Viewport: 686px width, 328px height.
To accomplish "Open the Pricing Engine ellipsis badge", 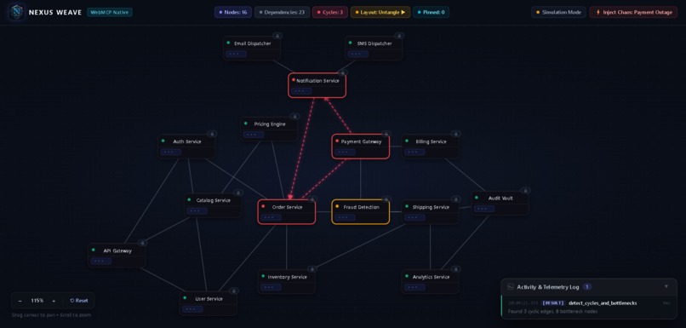I will tap(254, 135).
